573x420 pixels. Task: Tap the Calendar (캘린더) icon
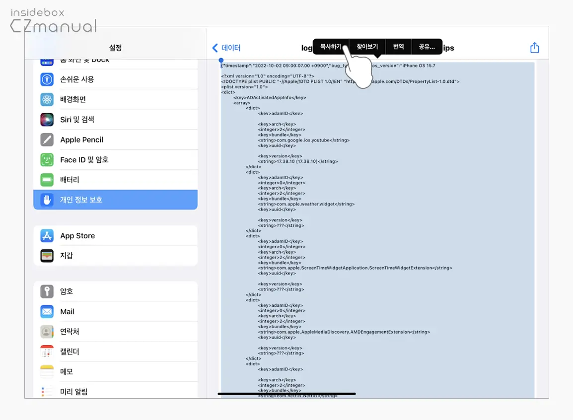coord(47,351)
